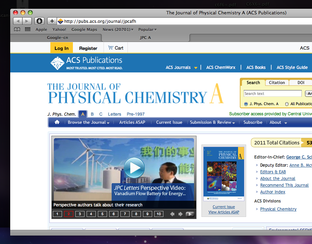Click Current Issue link under cover
The width and height of the screenshot is (312, 244).
[x=224, y=207]
